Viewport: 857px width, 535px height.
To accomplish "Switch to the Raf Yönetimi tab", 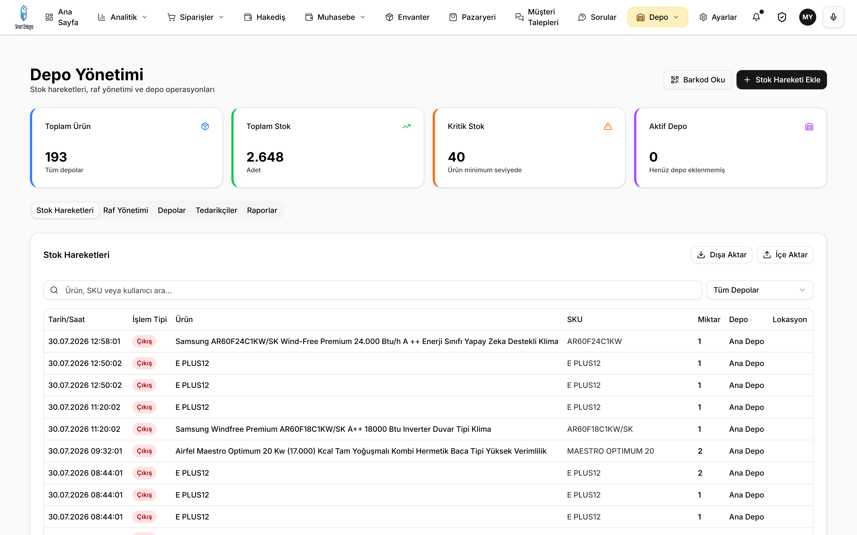I will coord(126,210).
